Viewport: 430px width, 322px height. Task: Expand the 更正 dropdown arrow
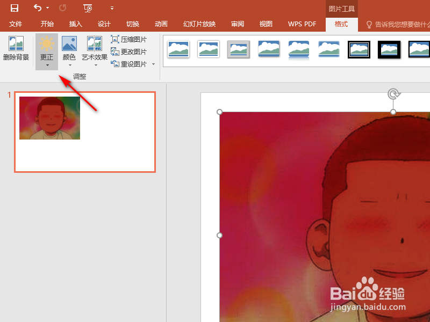(x=47, y=65)
